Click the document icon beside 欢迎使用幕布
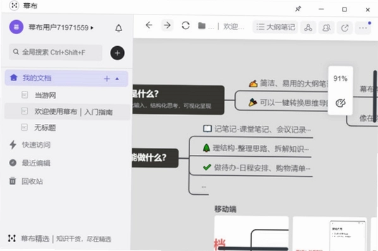 coord(25,111)
